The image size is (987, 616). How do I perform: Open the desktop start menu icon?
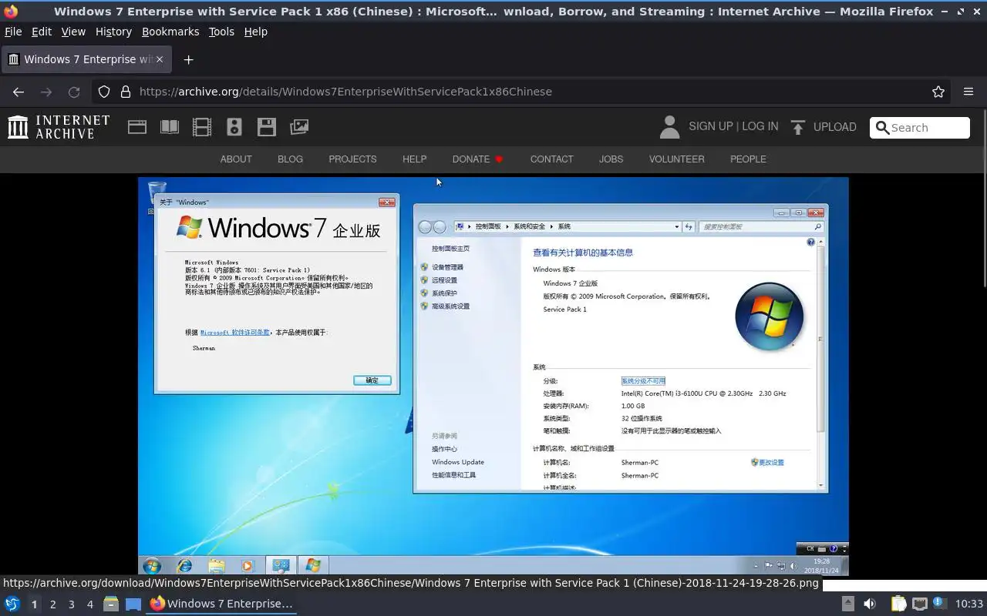[12, 604]
